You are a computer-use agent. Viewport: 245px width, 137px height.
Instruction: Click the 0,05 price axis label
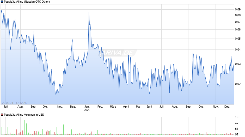(x=238, y=39)
